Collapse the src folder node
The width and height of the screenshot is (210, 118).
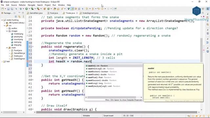coord(5,26)
